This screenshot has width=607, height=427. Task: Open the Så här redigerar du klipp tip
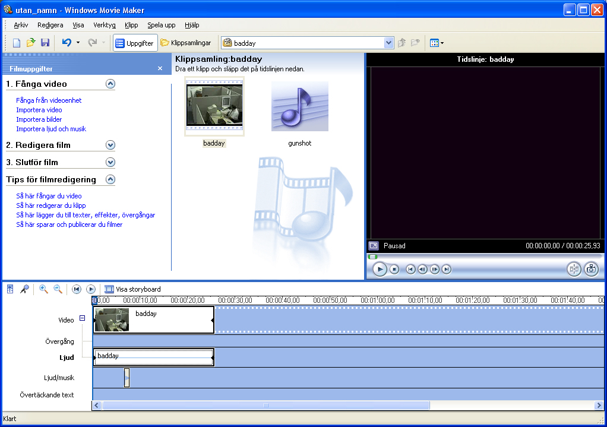(51, 205)
